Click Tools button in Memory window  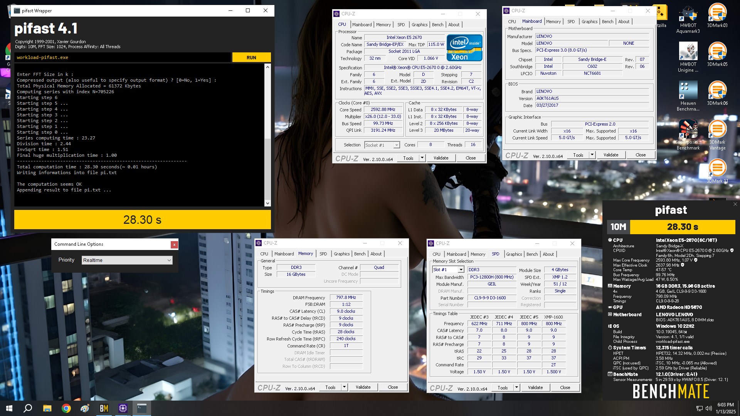tap(330, 387)
